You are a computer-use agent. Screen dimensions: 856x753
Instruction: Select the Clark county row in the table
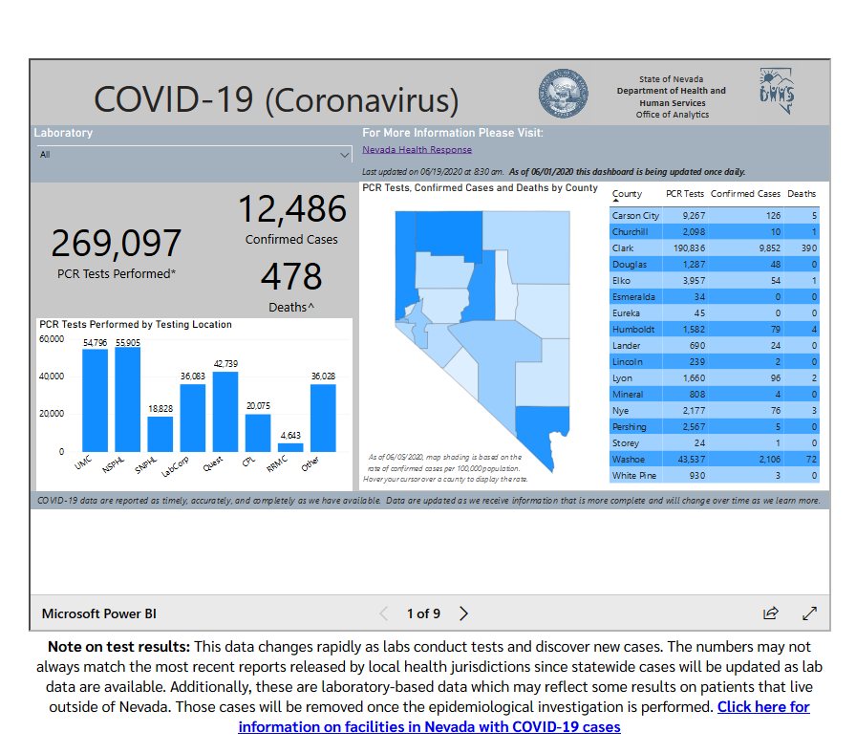[x=715, y=248]
